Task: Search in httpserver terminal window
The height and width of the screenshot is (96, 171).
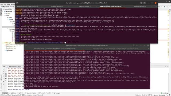Action: click(x=134, y=45)
